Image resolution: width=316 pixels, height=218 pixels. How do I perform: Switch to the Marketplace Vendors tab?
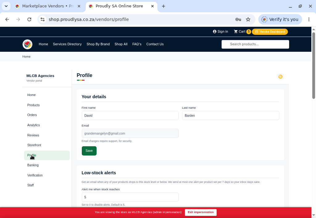[x=48, y=6]
